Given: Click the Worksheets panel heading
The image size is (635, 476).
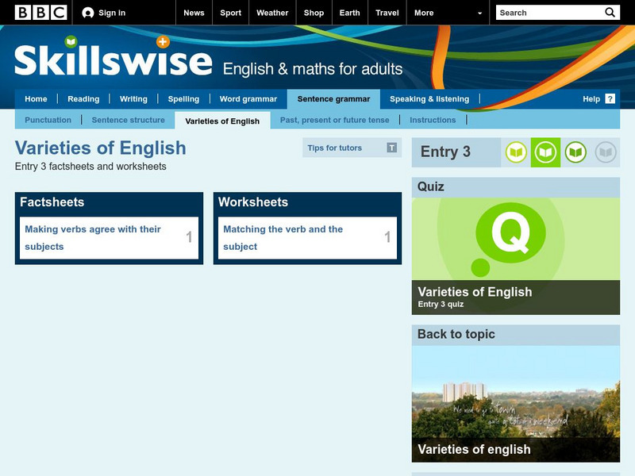Looking at the screenshot, I should 253,202.
